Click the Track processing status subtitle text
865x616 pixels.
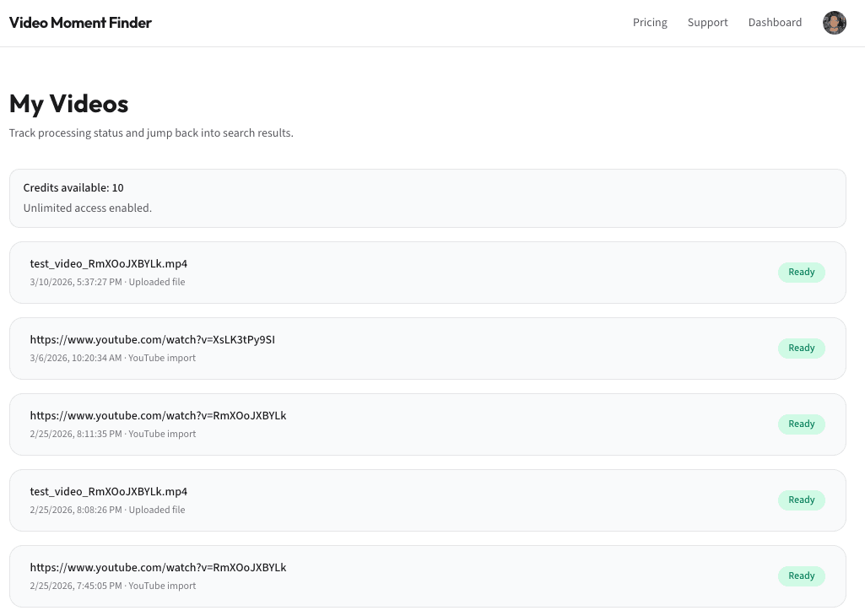[x=151, y=133]
